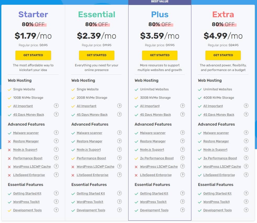
Task: Click Restore Manager link in Starter column
Action: [26, 141]
